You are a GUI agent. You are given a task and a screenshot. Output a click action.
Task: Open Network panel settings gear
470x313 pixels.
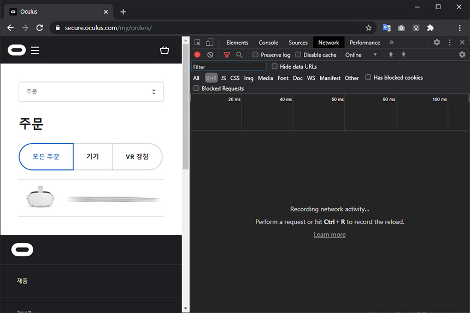click(462, 55)
